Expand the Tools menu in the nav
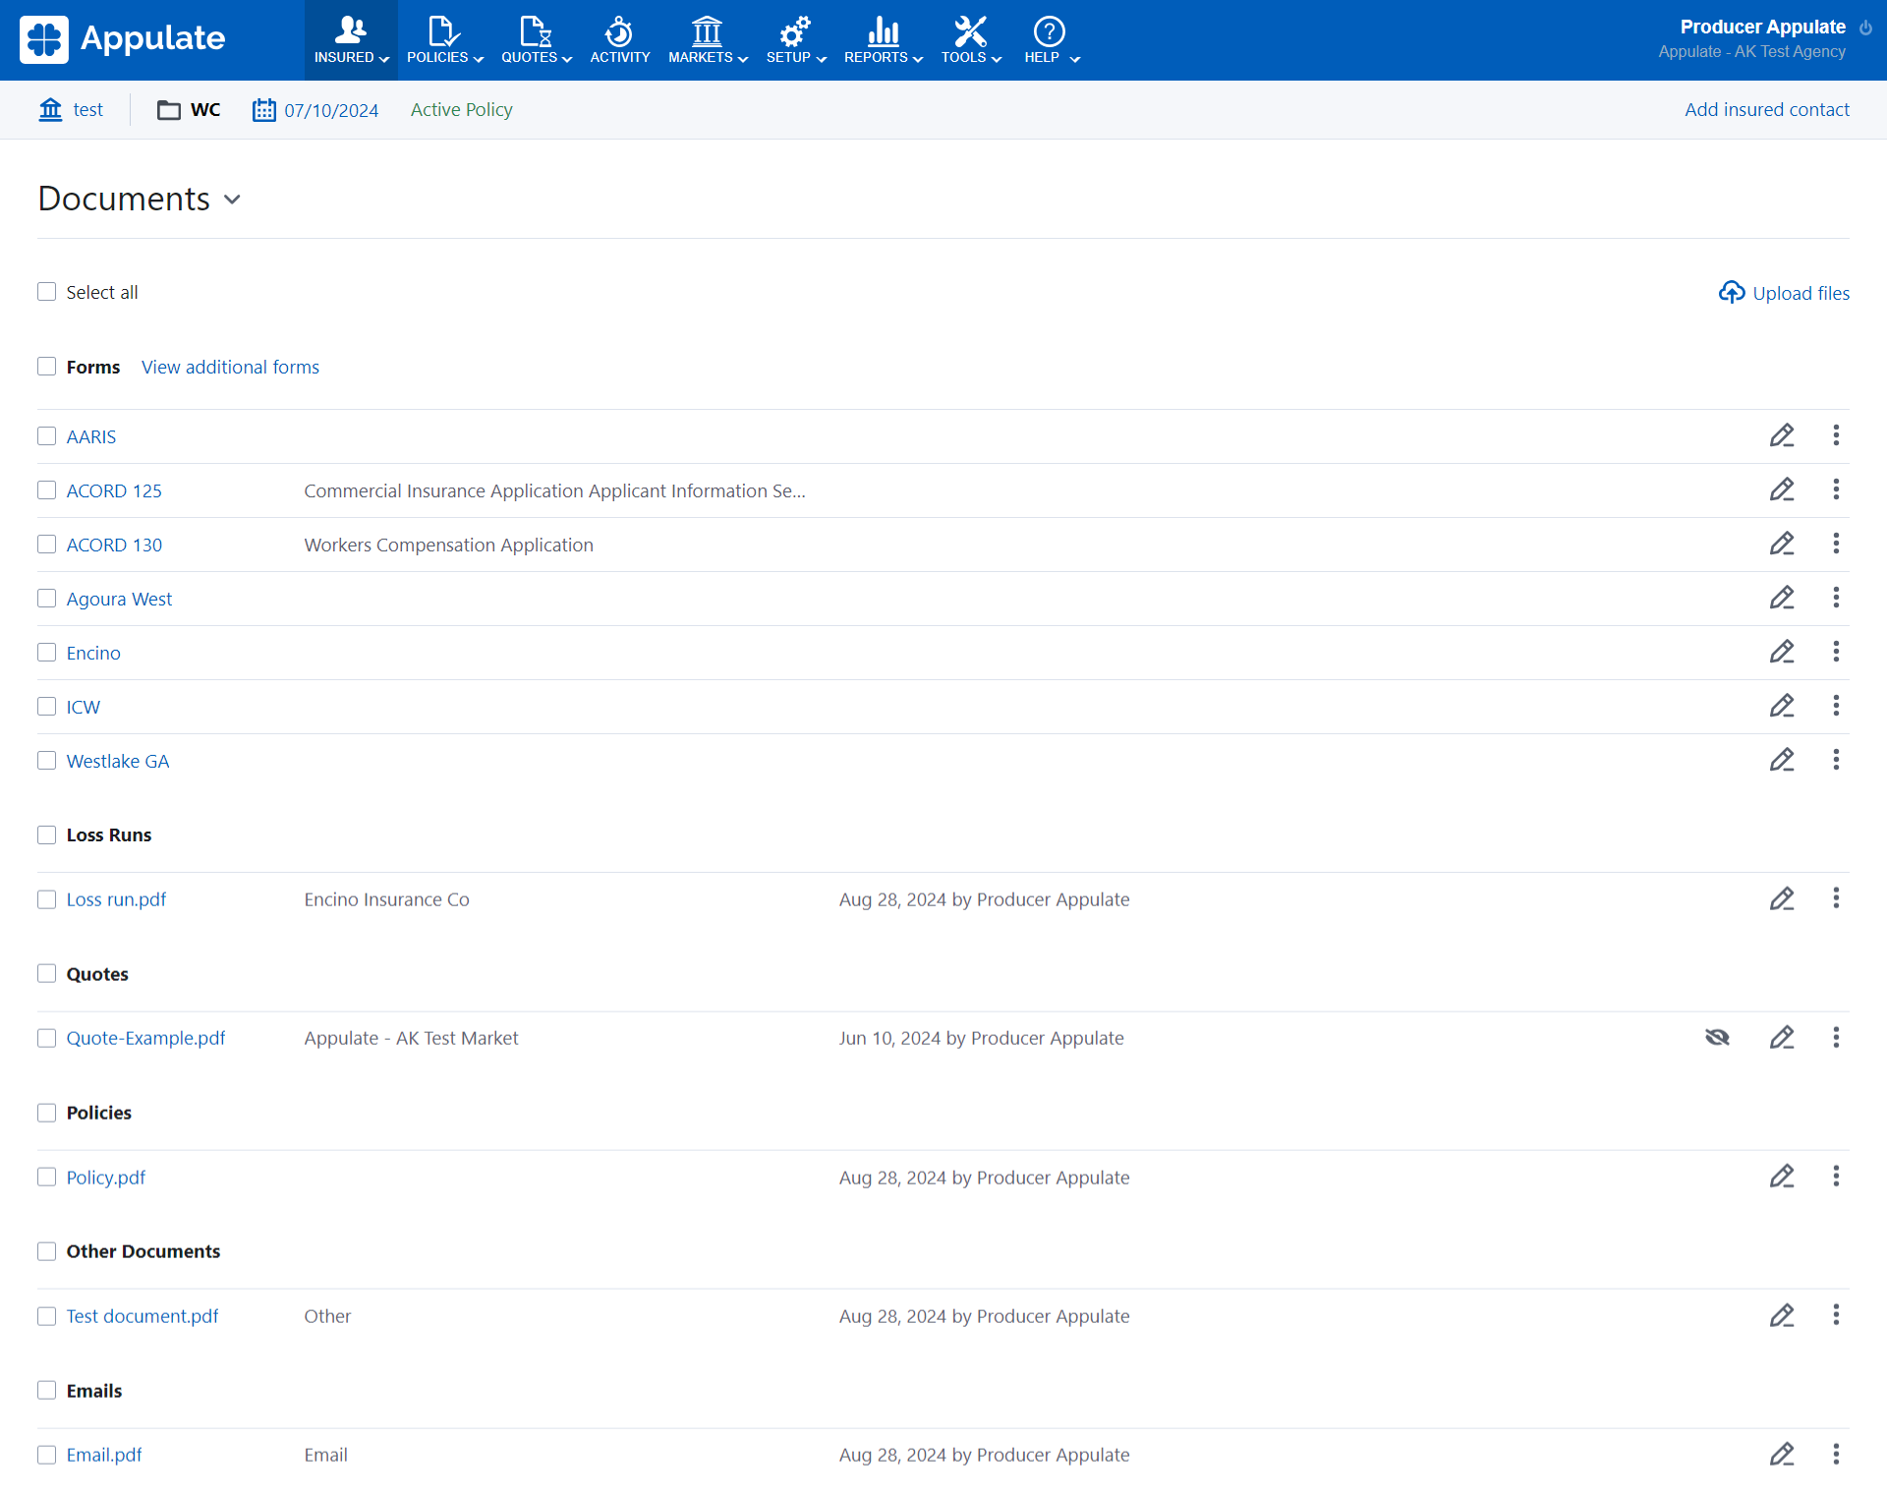1887x1495 pixels. click(x=970, y=40)
